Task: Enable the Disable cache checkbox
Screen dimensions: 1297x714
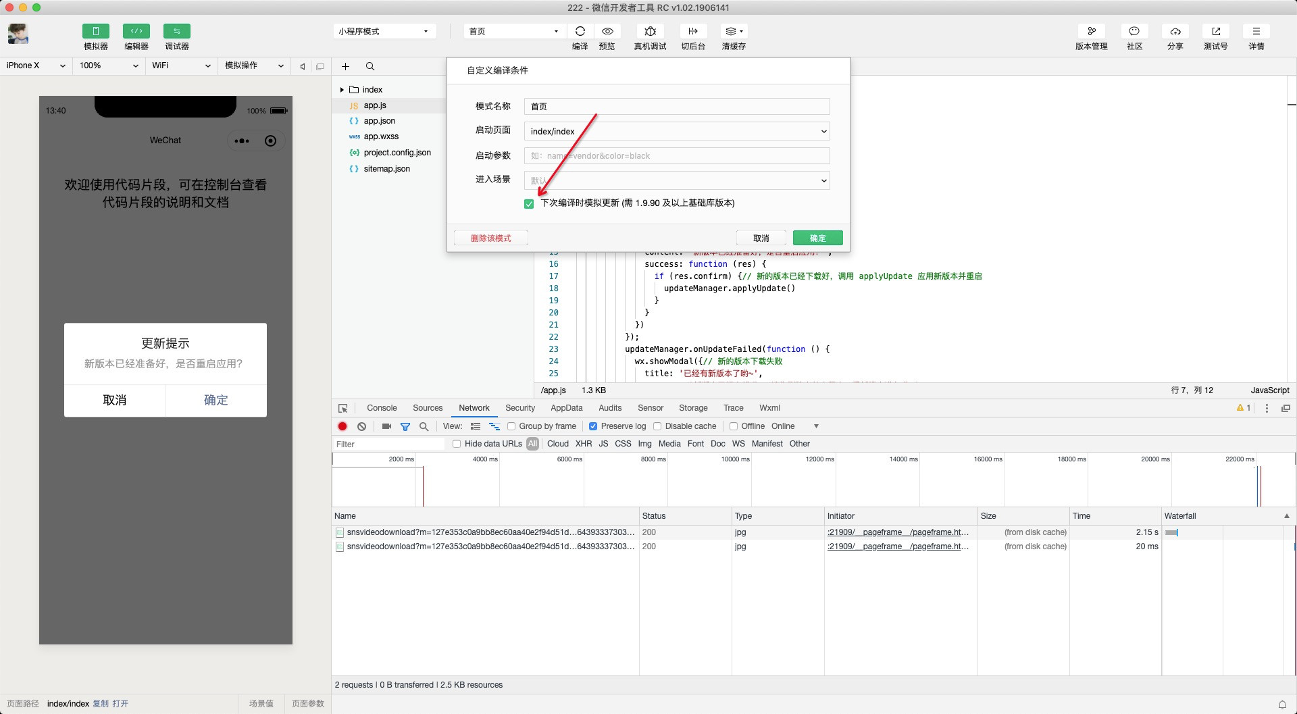Action: (x=657, y=426)
